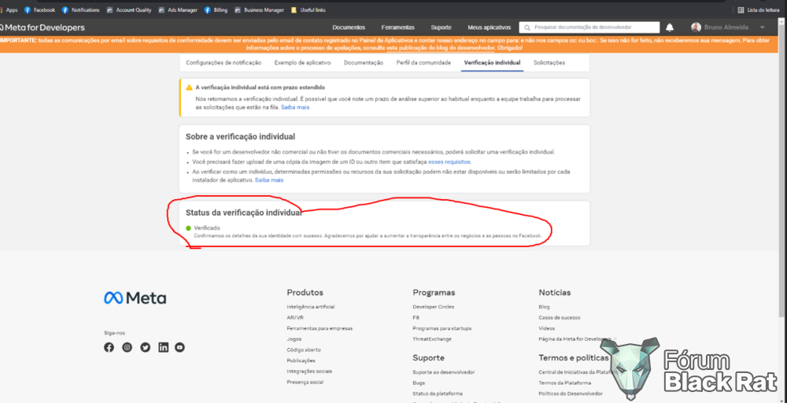
Task: Open Meta's Facebook social icon
Action: (x=109, y=347)
